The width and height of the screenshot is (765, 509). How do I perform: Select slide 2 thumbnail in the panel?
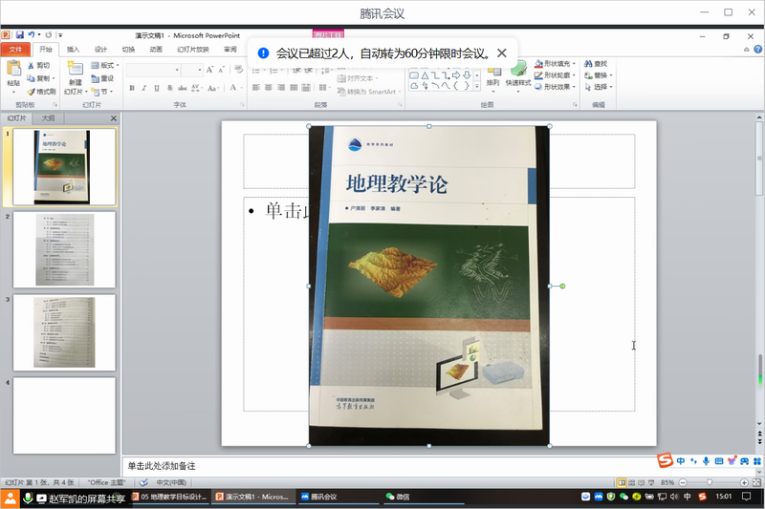(x=64, y=249)
